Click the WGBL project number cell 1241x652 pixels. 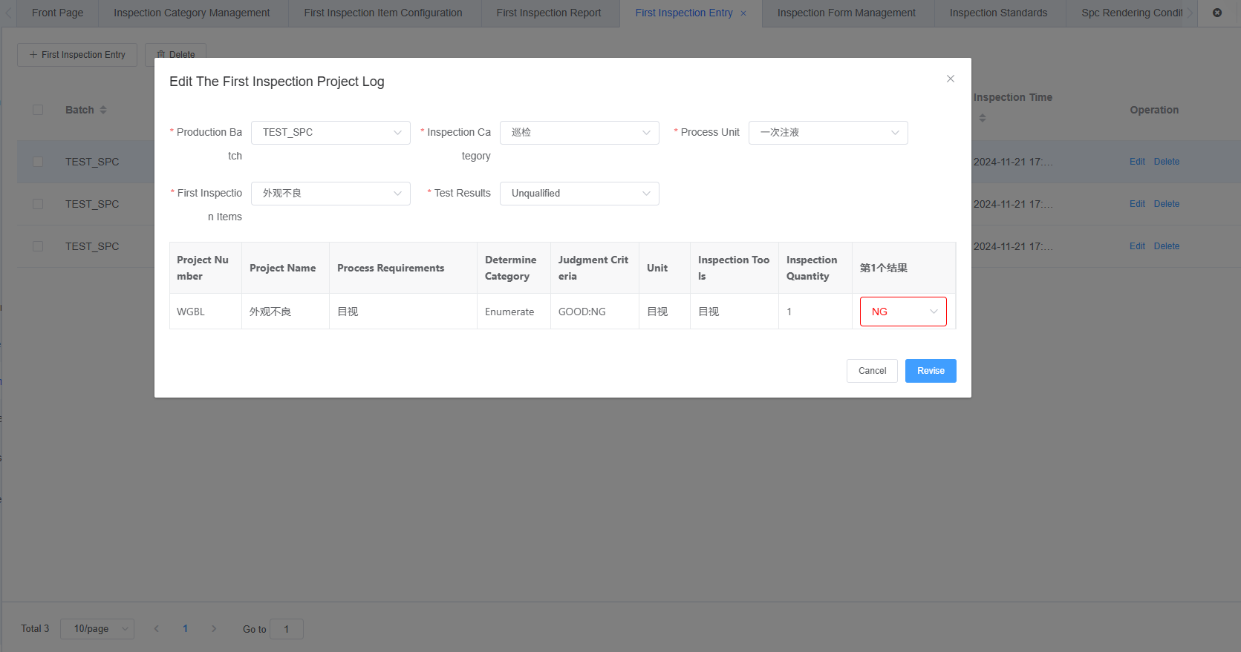(x=206, y=312)
